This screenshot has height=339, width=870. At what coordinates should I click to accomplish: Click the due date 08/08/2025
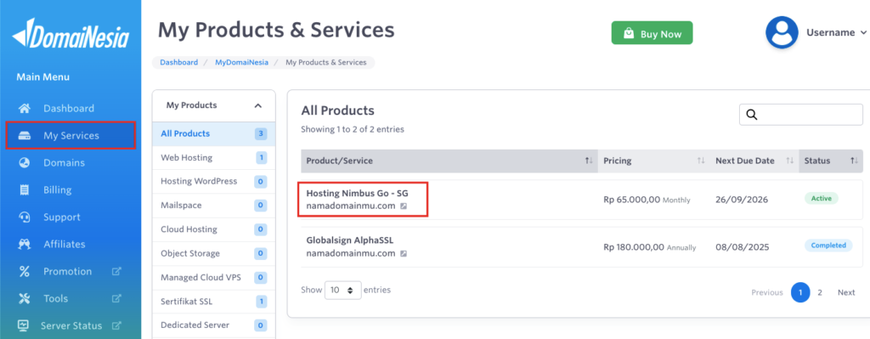tap(743, 247)
